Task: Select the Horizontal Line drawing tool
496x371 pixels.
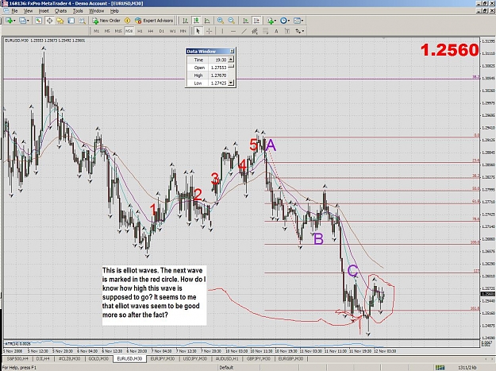Action: click(233, 31)
